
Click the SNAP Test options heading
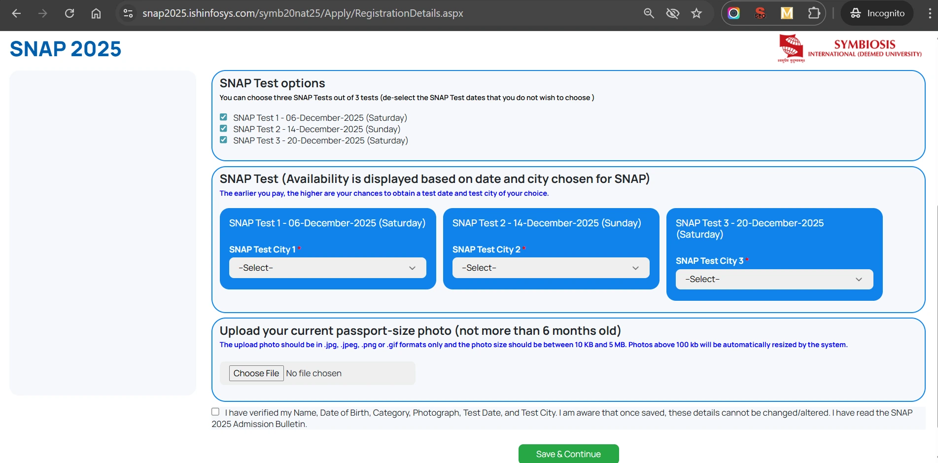(x=272, y=83)
